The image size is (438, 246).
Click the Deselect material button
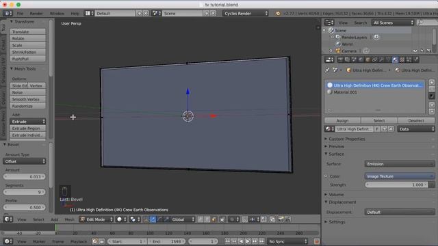416,120
